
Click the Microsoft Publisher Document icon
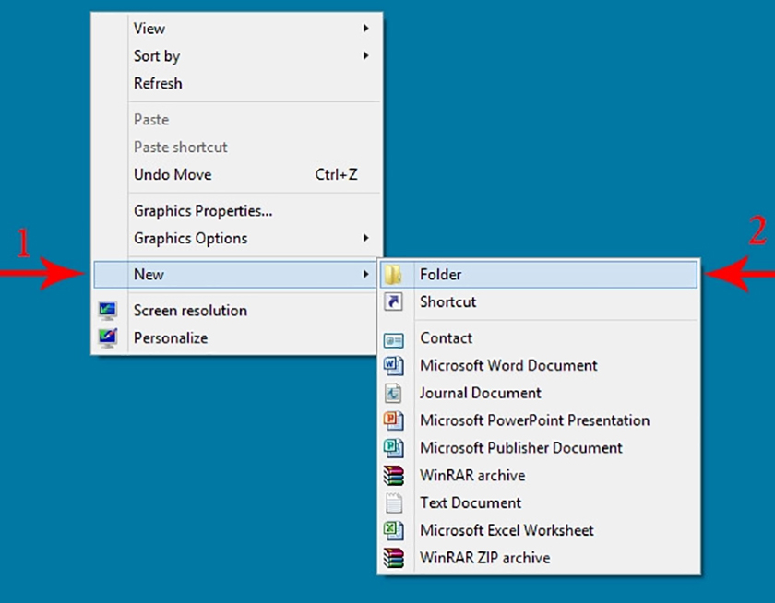point(394,448)
